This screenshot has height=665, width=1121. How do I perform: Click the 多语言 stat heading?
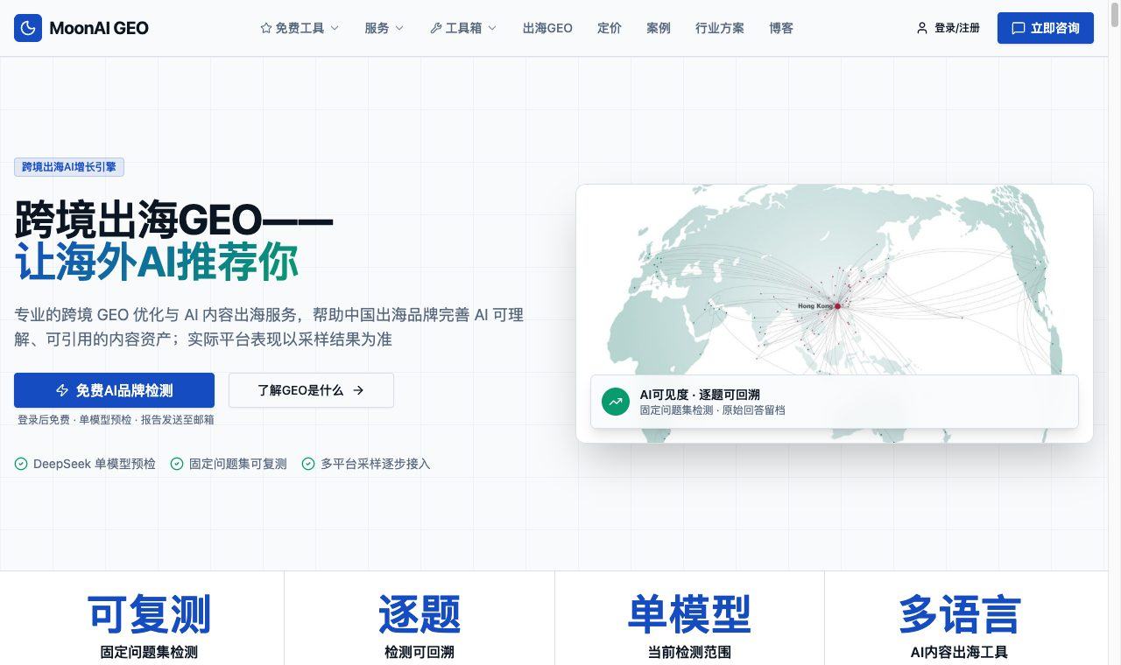(x=959, y=614)
